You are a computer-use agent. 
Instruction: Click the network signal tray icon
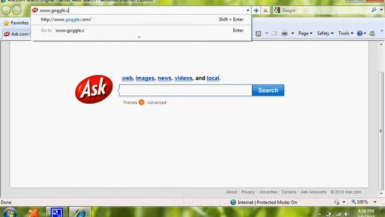coord(338,214)
